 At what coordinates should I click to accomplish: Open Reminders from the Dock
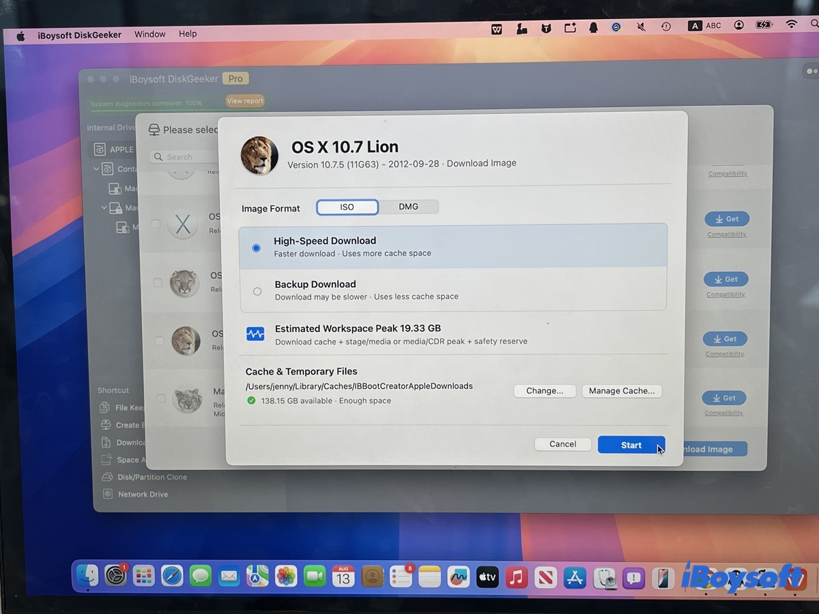tap(401, 578)
